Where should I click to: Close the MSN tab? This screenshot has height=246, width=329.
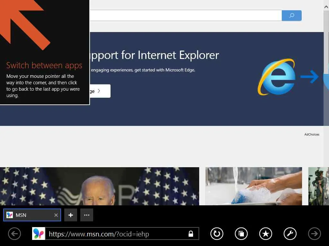[56, 215]
